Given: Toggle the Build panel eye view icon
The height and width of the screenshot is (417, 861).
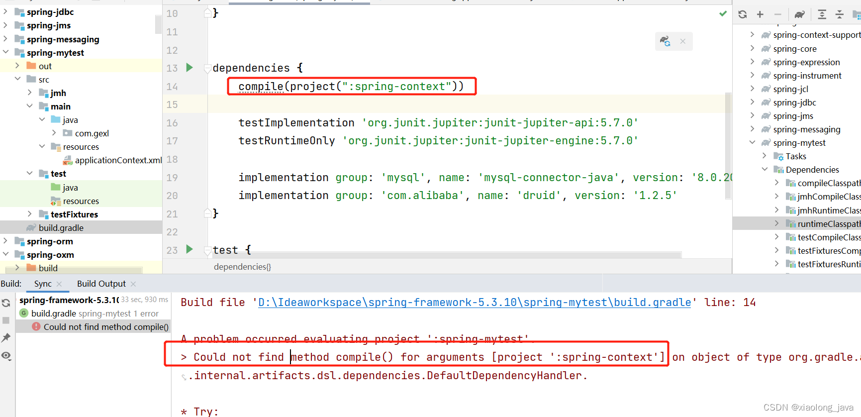Looking at the screenshot, I should [6, 355].
